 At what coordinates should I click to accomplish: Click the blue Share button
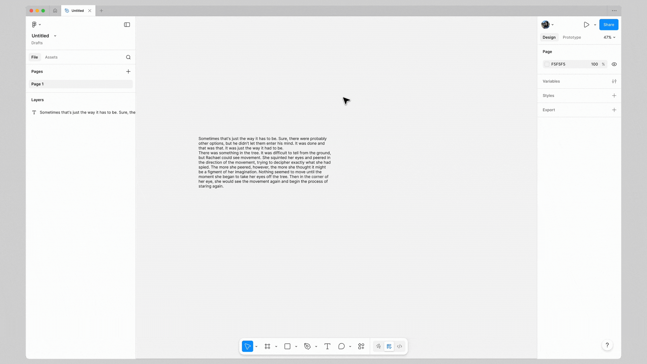(x=608, y=25)
